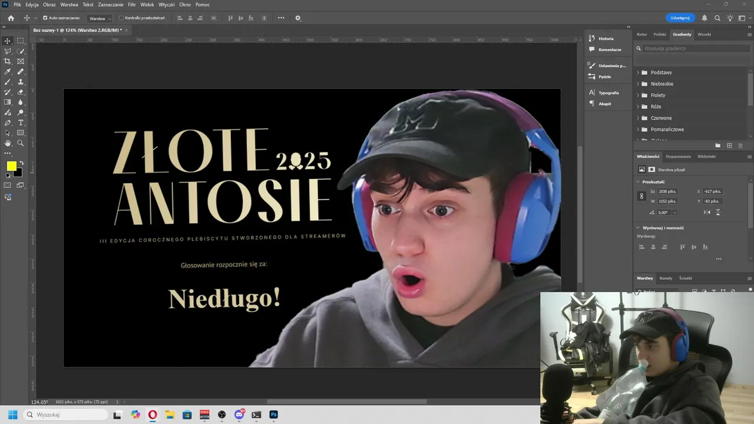Expand the Róże gradient folder
The image size is (754, 424).
pyautogui.click(x=638, y=107)
